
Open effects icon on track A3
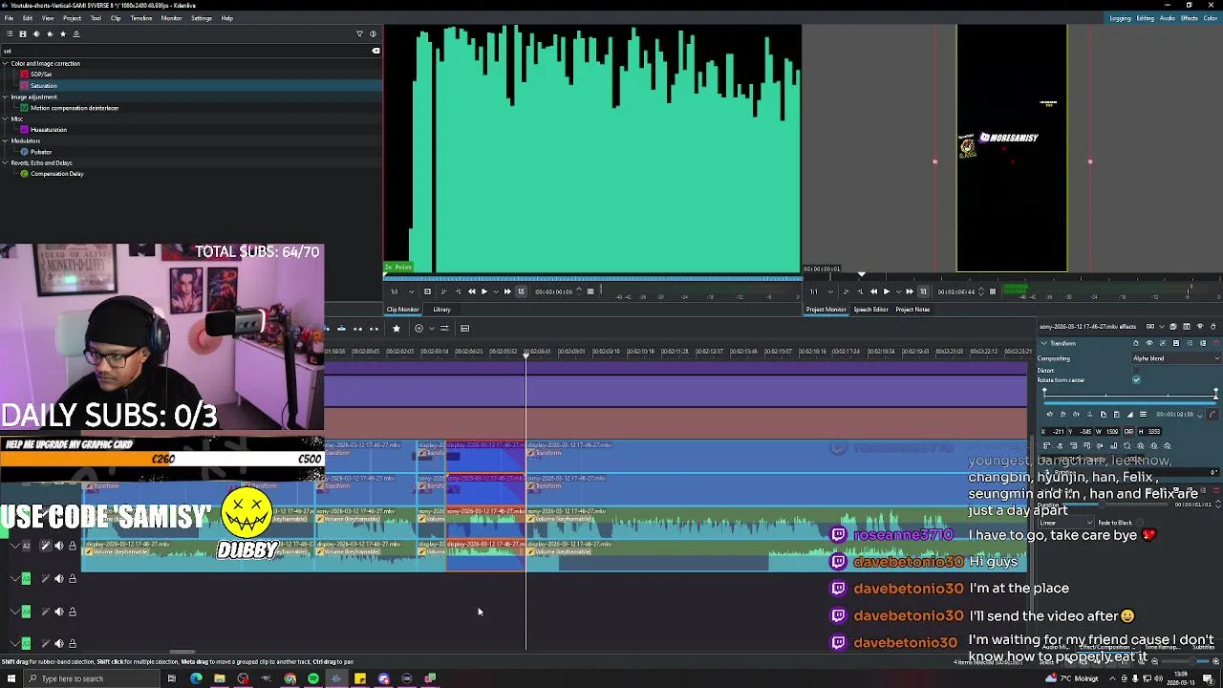pyautogui.click(x=45, y=578)
